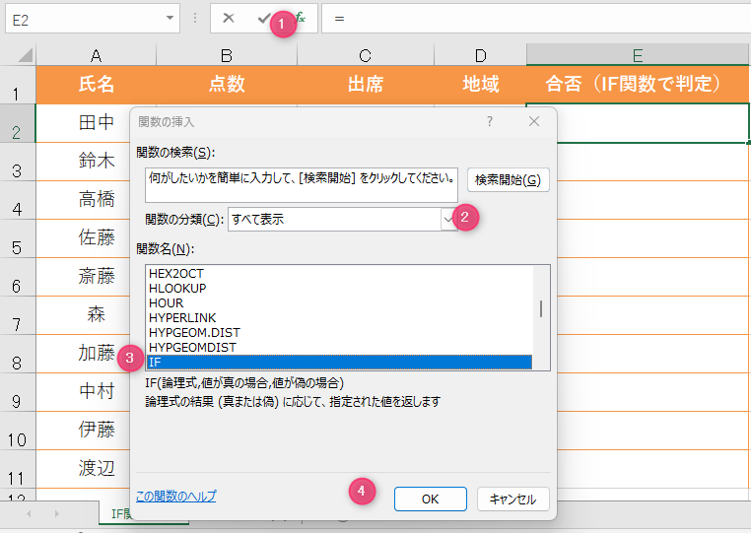
Task: Click the 検索開始 search button
Action: 508,179
